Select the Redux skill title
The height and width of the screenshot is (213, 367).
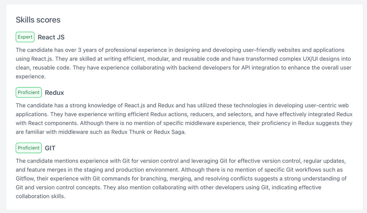(54, 93)
